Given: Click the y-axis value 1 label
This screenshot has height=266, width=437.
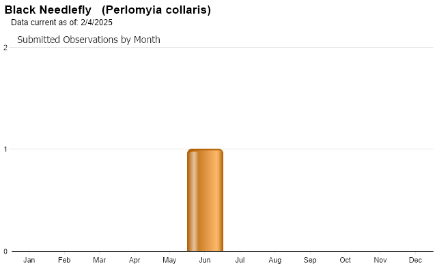Looking at the screenshot, I should click(5, 149).
